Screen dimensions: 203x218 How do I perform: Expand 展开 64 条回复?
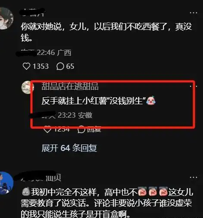[69, 148]
